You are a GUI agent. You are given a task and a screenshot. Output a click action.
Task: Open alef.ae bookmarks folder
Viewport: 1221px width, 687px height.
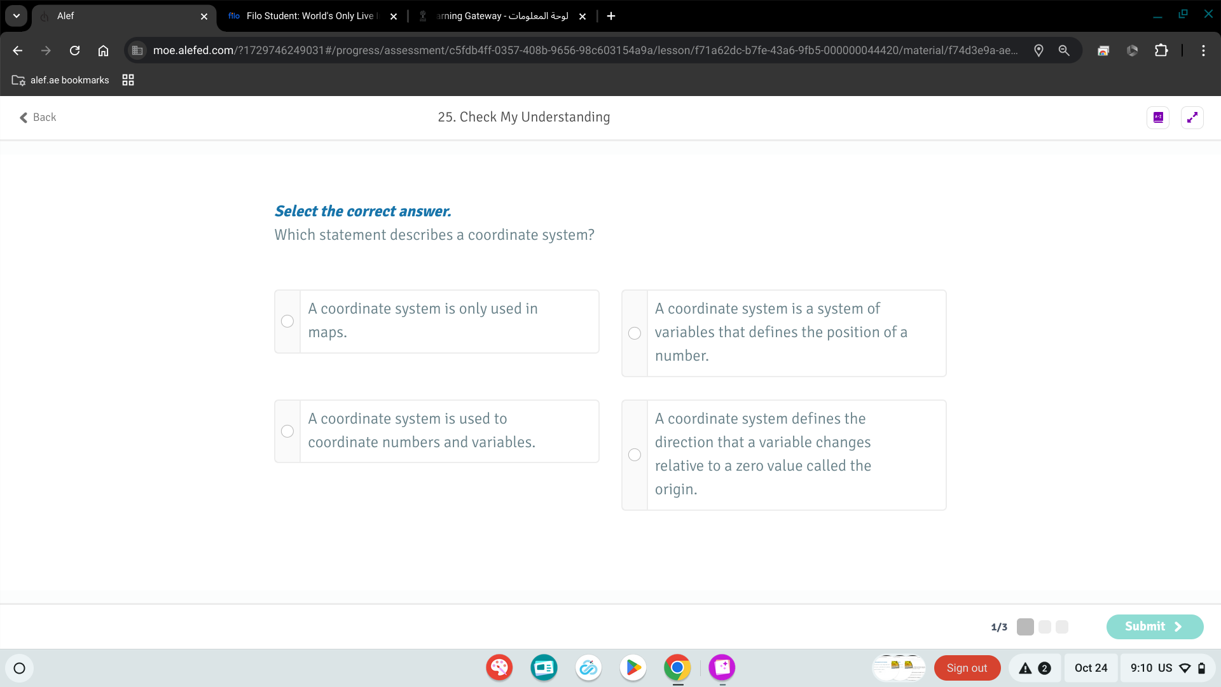pos(60,80)
